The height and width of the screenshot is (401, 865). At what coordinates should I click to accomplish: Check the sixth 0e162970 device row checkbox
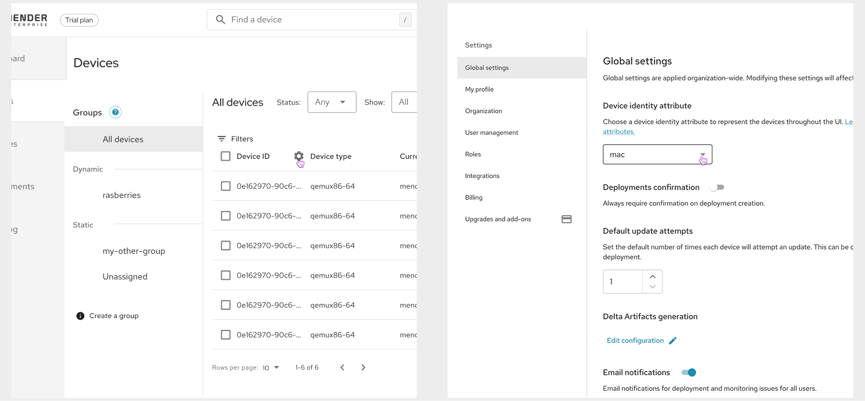point(226,335)
